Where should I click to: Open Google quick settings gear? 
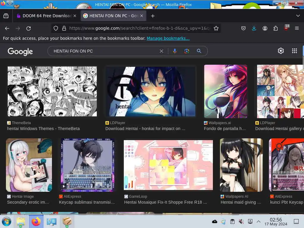281,51
